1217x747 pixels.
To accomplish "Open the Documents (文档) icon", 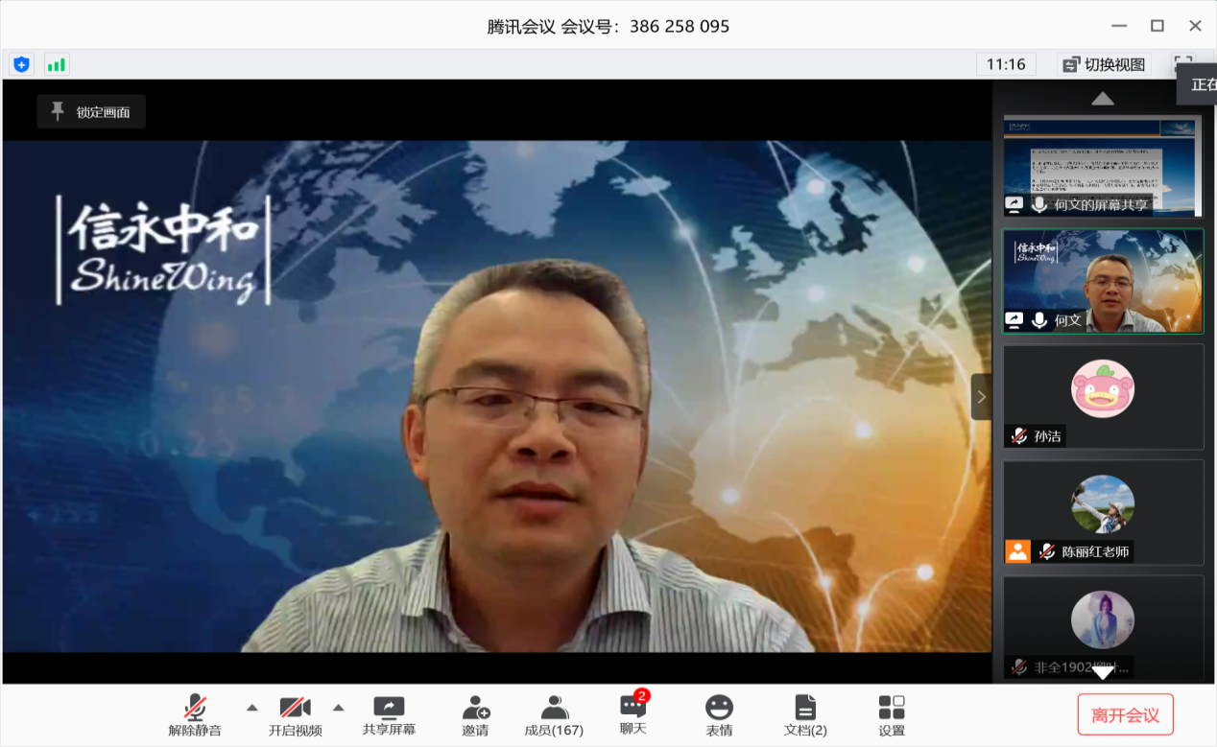I will tap(805, 716).
